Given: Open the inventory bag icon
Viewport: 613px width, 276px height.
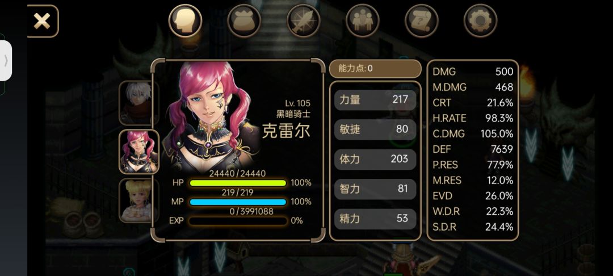Looking at the screenshot, I should coord(244,20).
